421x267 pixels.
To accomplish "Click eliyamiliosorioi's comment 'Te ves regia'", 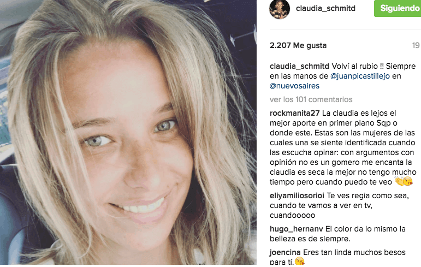I will click(340, 205).
